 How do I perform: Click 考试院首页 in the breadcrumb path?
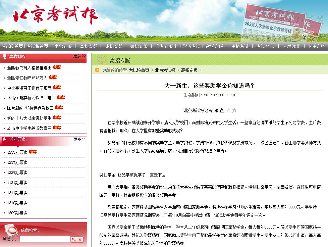click(x=139, y=70)
